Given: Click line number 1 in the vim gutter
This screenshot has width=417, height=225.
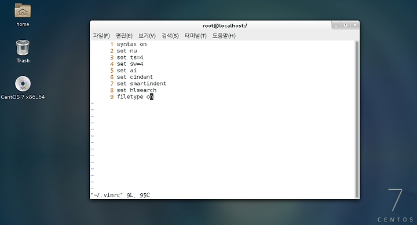Looking at the screenshot, I should (112, 44).
